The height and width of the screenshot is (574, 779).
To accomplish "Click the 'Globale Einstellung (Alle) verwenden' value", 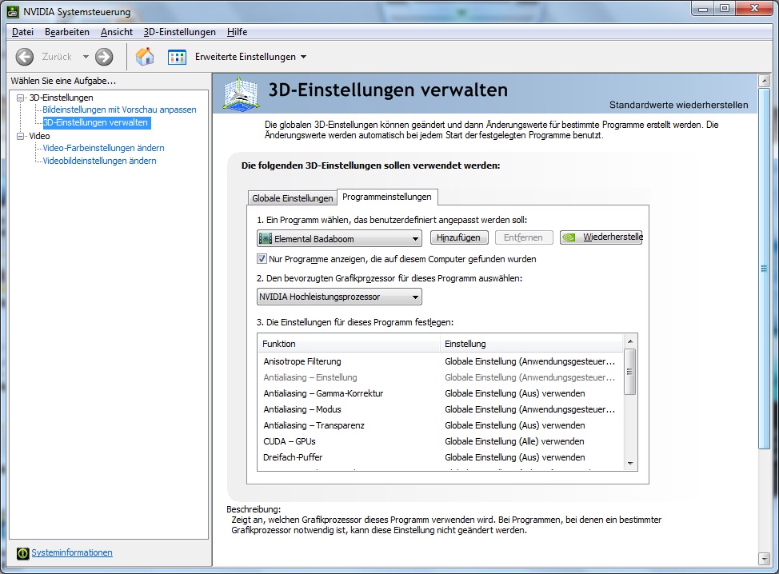I will (x=514, y=441).
